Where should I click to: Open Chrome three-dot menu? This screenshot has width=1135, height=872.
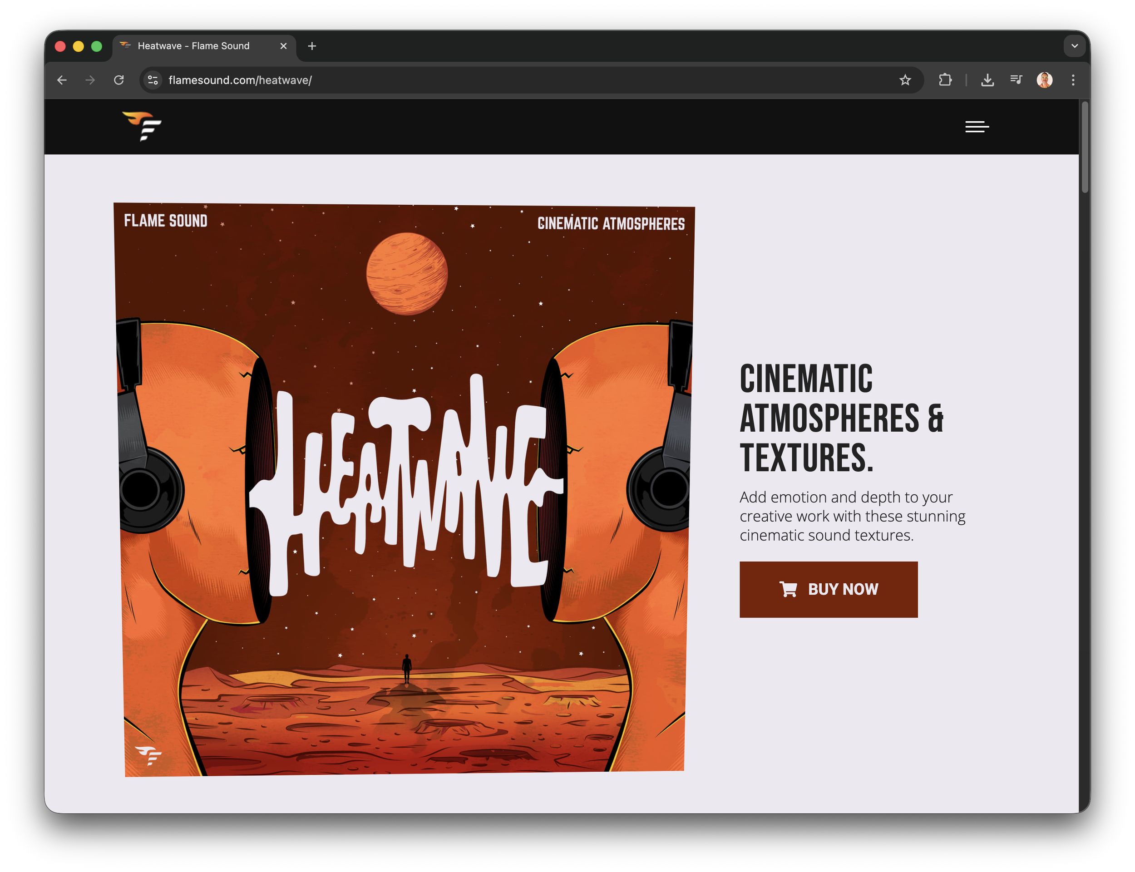tap(1073, 80)
